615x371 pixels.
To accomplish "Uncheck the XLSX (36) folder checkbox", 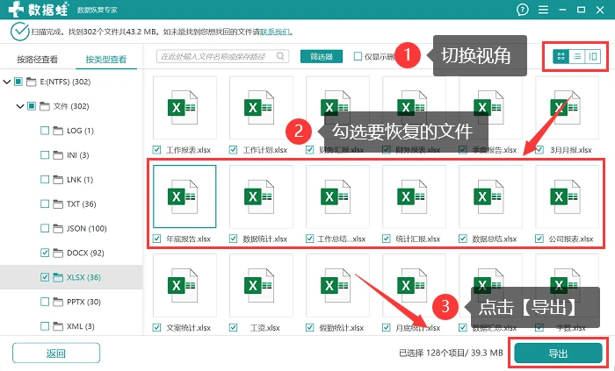I will (45, 277).
